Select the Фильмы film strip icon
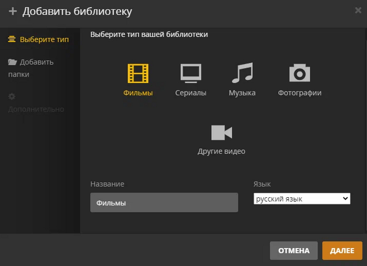The image size is (367, 266). pos(138,74)
